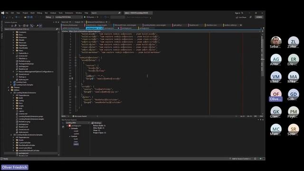Click the ADMIN button in toolbar
Viewport: 304px width, 171px height.
(259, 17)
